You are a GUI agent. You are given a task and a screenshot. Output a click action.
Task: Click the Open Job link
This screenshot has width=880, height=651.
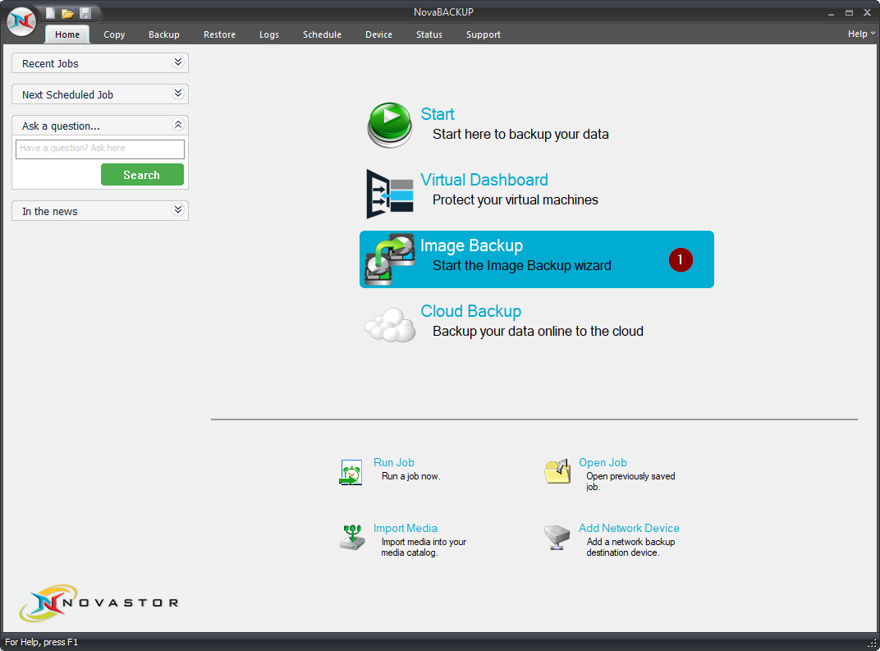point(603,462)
